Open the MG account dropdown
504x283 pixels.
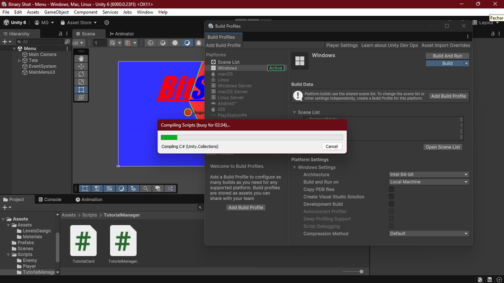tap(44, 22)
